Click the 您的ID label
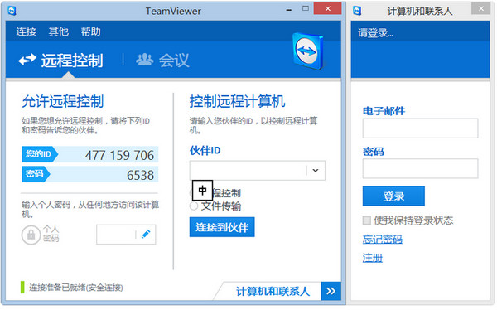Image resolution: width=497 pixels, height=310 pixels. click(38, 154)
